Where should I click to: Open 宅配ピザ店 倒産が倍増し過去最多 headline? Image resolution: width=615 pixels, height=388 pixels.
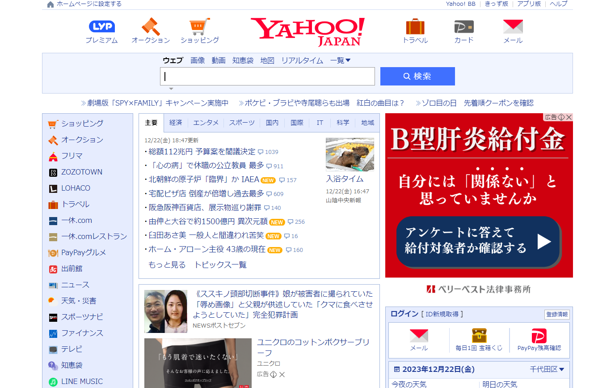(206, 193)
